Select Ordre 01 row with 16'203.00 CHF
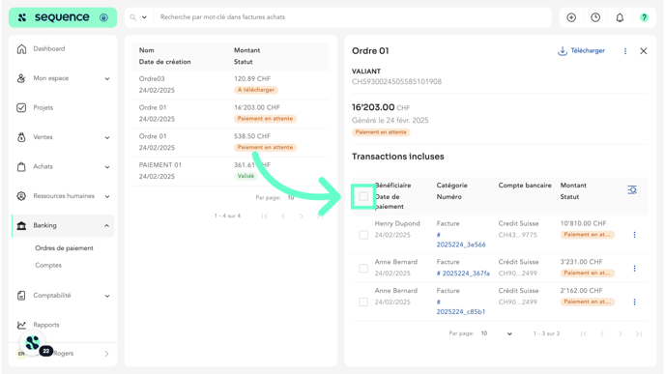665x374 pixels. [x=230, y=113]
